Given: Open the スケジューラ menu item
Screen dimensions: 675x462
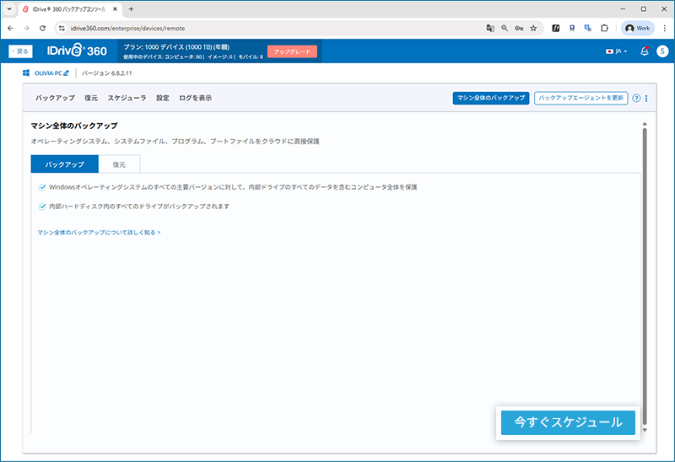Looking at the screenshot, I should pos(127,98).
